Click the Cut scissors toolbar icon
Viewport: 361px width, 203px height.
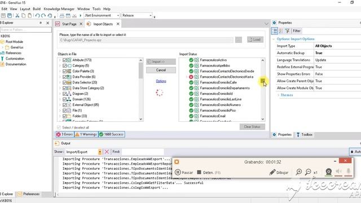tap(17, 16)
